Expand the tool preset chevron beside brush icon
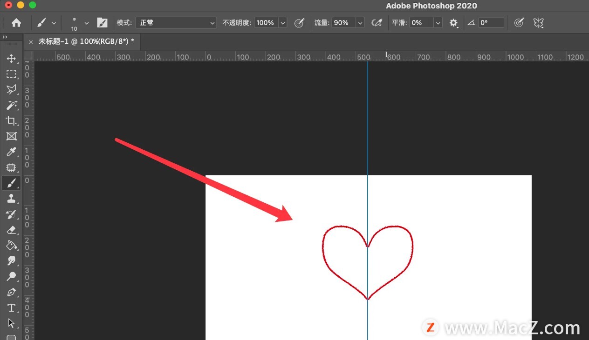 pos(54,23)
